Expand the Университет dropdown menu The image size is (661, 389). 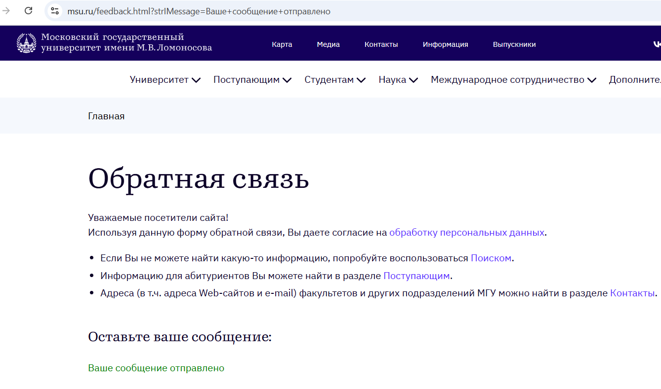[165, 80]
